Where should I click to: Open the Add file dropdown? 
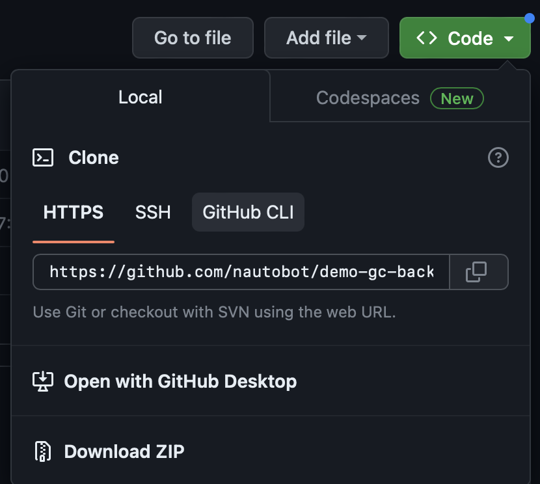(x=326, y=38)
